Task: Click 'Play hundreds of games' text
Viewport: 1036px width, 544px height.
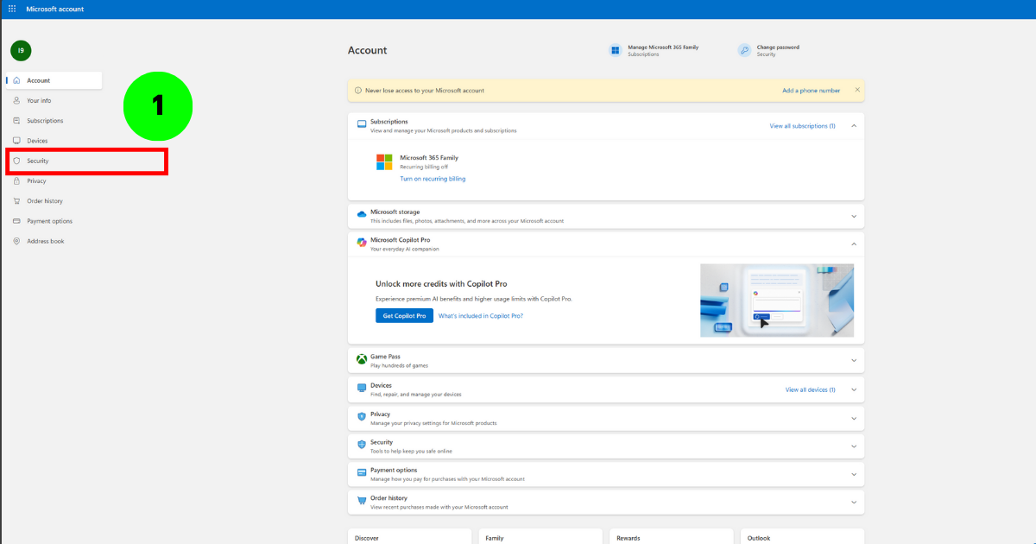Action: [x=399, y=366]
